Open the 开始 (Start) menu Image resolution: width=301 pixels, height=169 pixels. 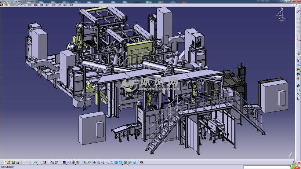(x=6, y=5)
